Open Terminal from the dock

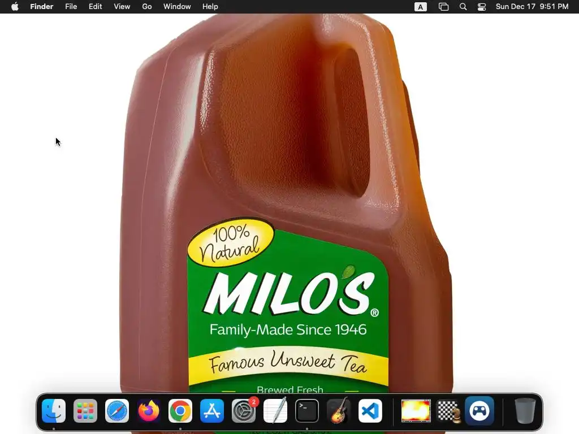[x=307, y=411]
